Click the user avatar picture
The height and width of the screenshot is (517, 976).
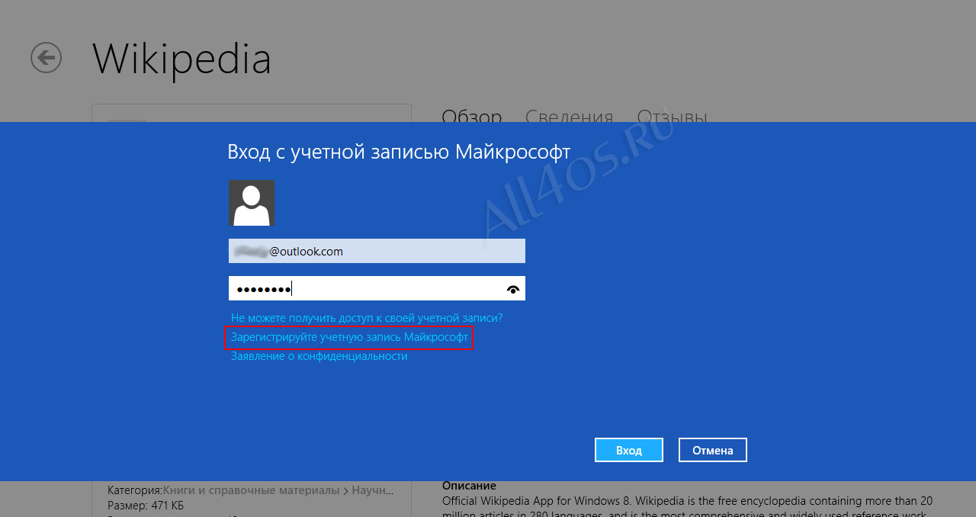tap(252, 203)
